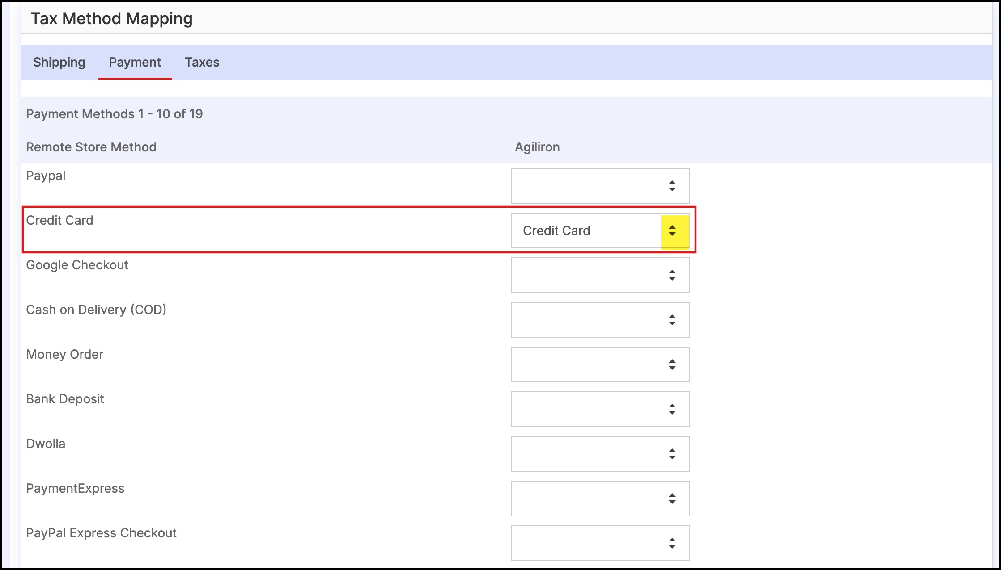1001x570 pixels.
Task: Click the Tax Method Mapping heading
Action: tap(111, 19)
